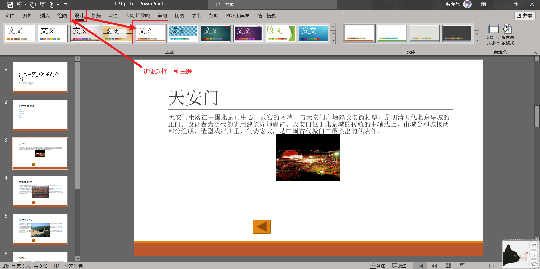
Task: Open the 文件 menu
Action: click(10, 15)
